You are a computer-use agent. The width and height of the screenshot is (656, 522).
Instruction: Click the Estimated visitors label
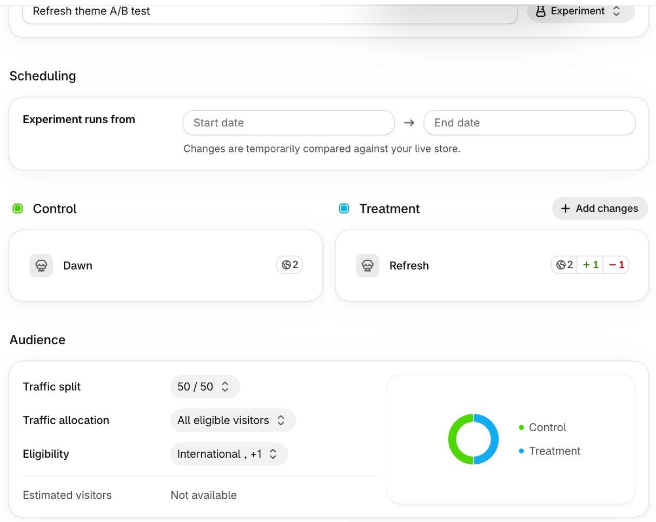[x=67, y=495]
